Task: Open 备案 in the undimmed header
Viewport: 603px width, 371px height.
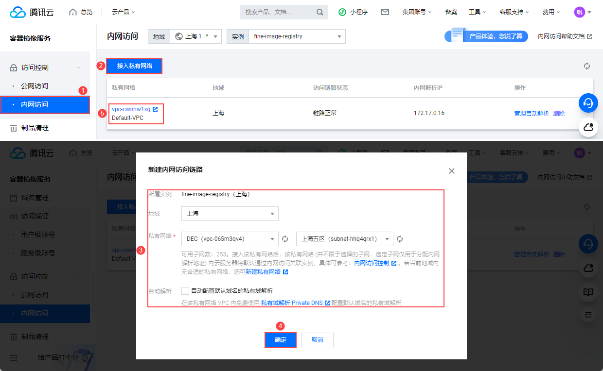Action: click(x=451, y=12)
